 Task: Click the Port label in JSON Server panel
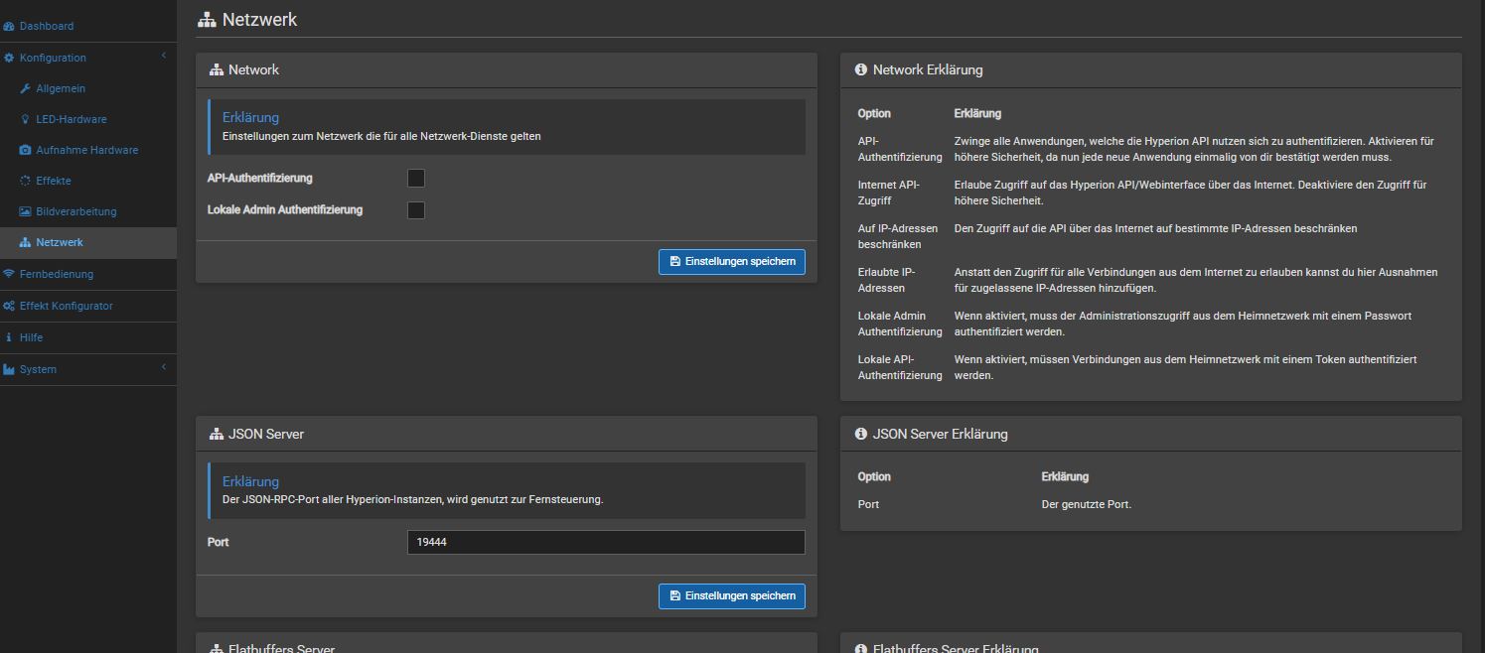pos(218,543)
